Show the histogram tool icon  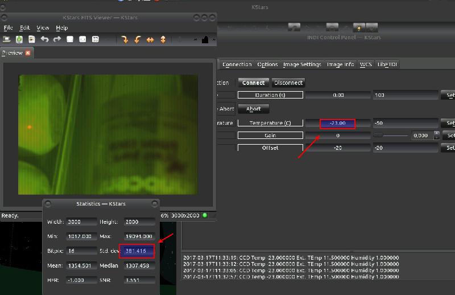(205, 39)
